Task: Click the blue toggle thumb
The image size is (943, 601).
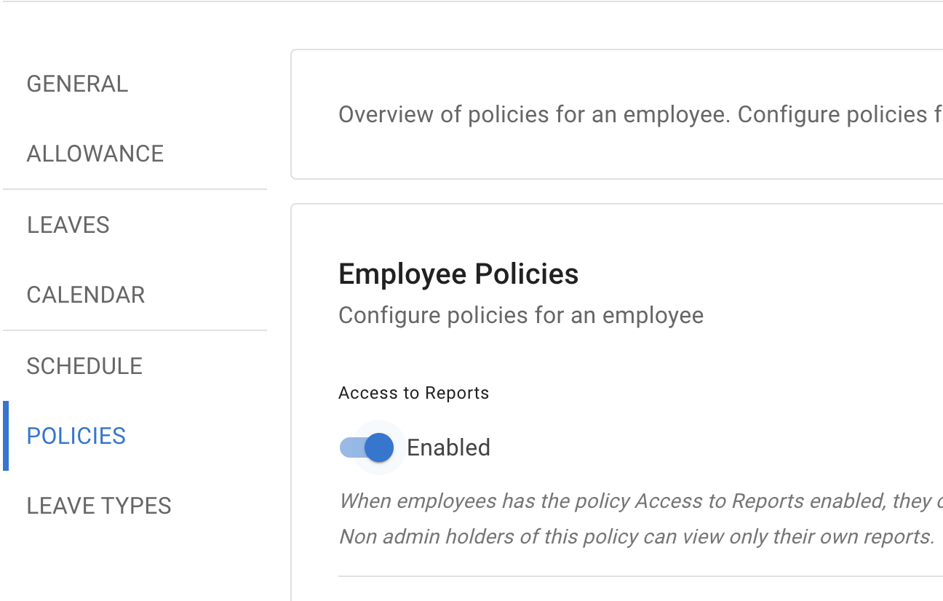Action: click(378, 447)
